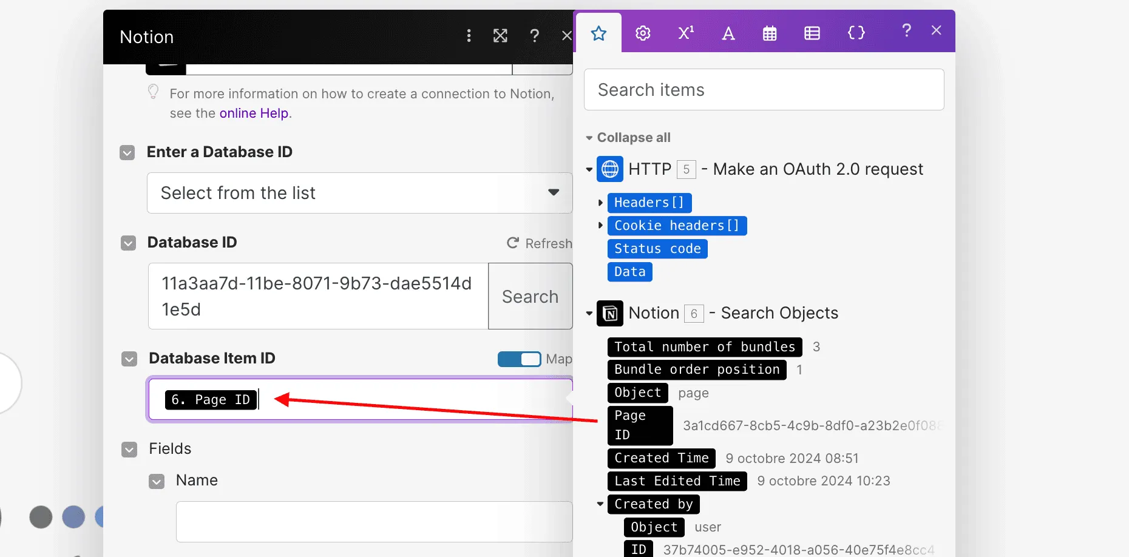The width and height of the screenshot is (1129, 557).
Task: Click Refresh next to Database ID
Action: pyautogui.click(x=539, y=243)
